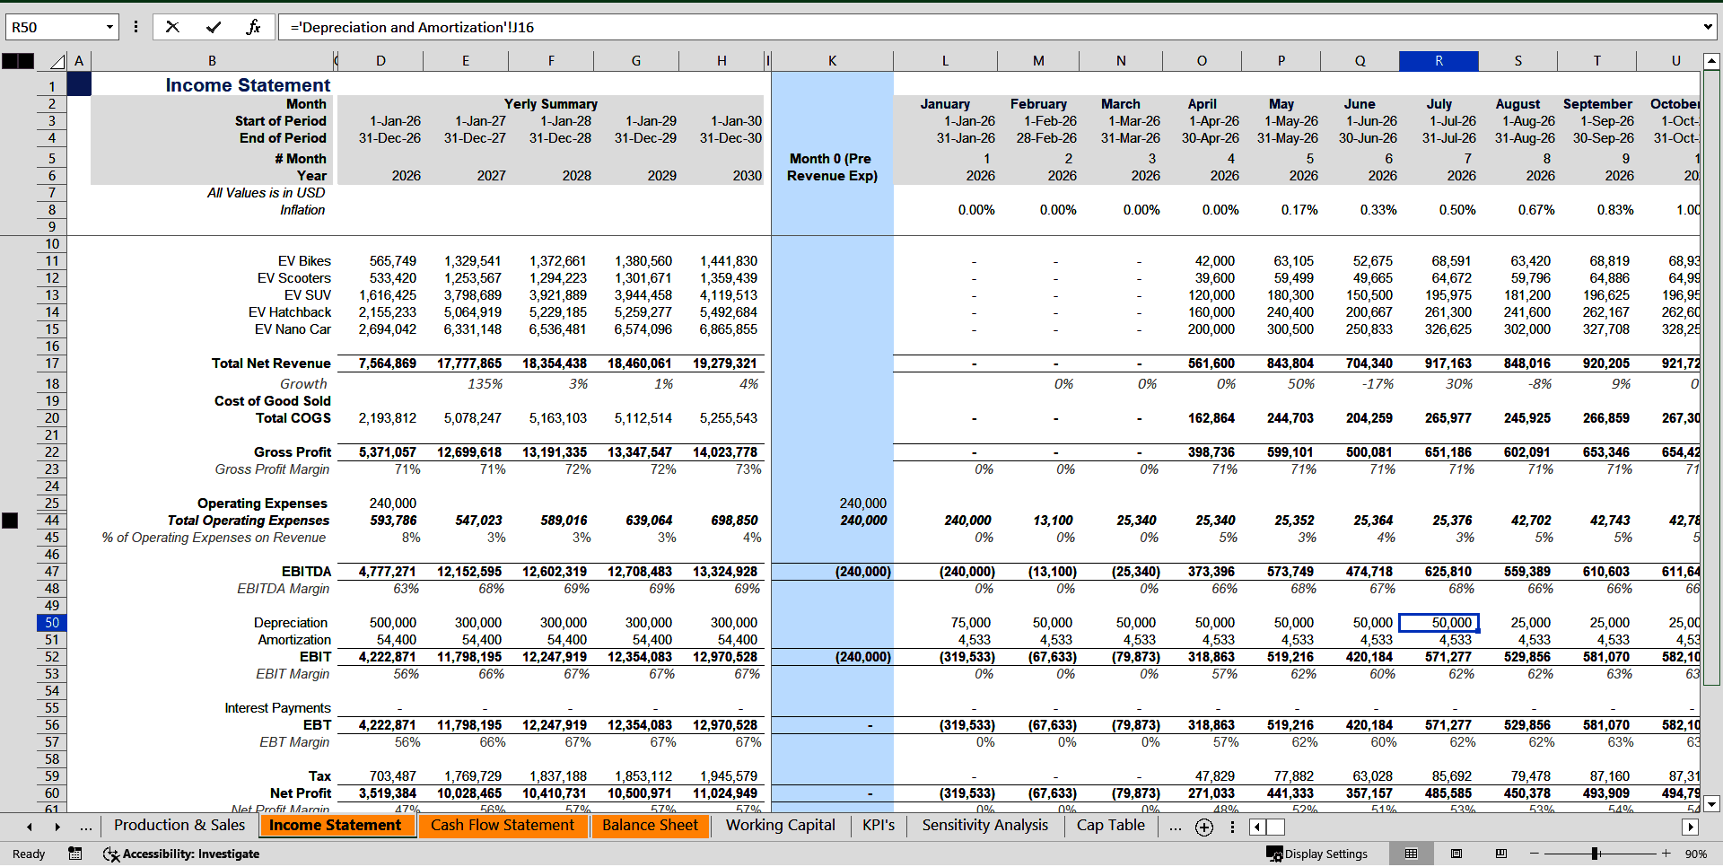Click the macro recording icon in status bar
The image size is (1723, 867).
click(x=75, y=854)
